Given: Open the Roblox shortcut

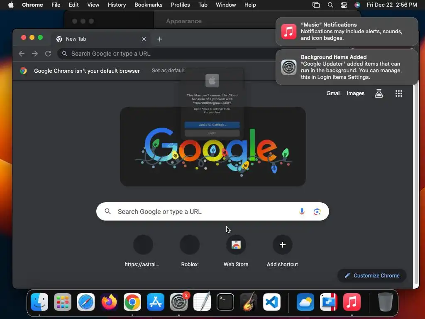Looking at the screenshot, I should tap(189, 250).
